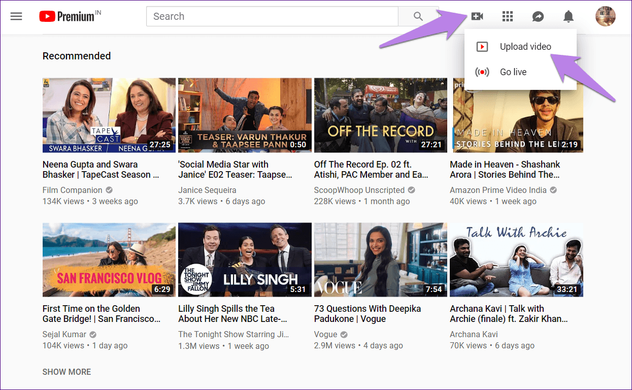Open title 'Social Media Star with Janice' teaser

pyautogui.click(x=236, y=170)
